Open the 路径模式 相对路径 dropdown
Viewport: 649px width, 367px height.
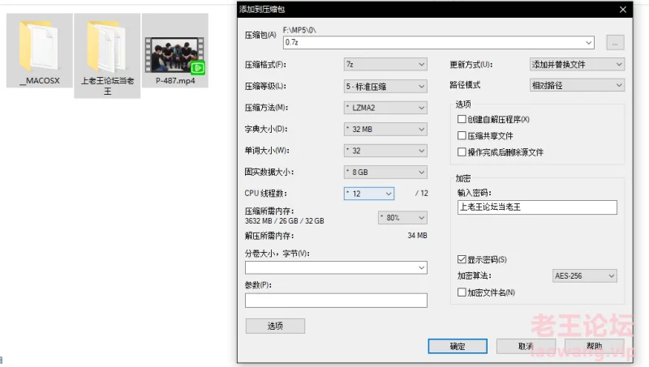(577, 86)
